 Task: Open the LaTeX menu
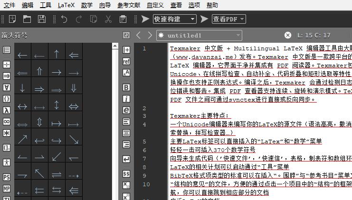click(x=66, y=5)
